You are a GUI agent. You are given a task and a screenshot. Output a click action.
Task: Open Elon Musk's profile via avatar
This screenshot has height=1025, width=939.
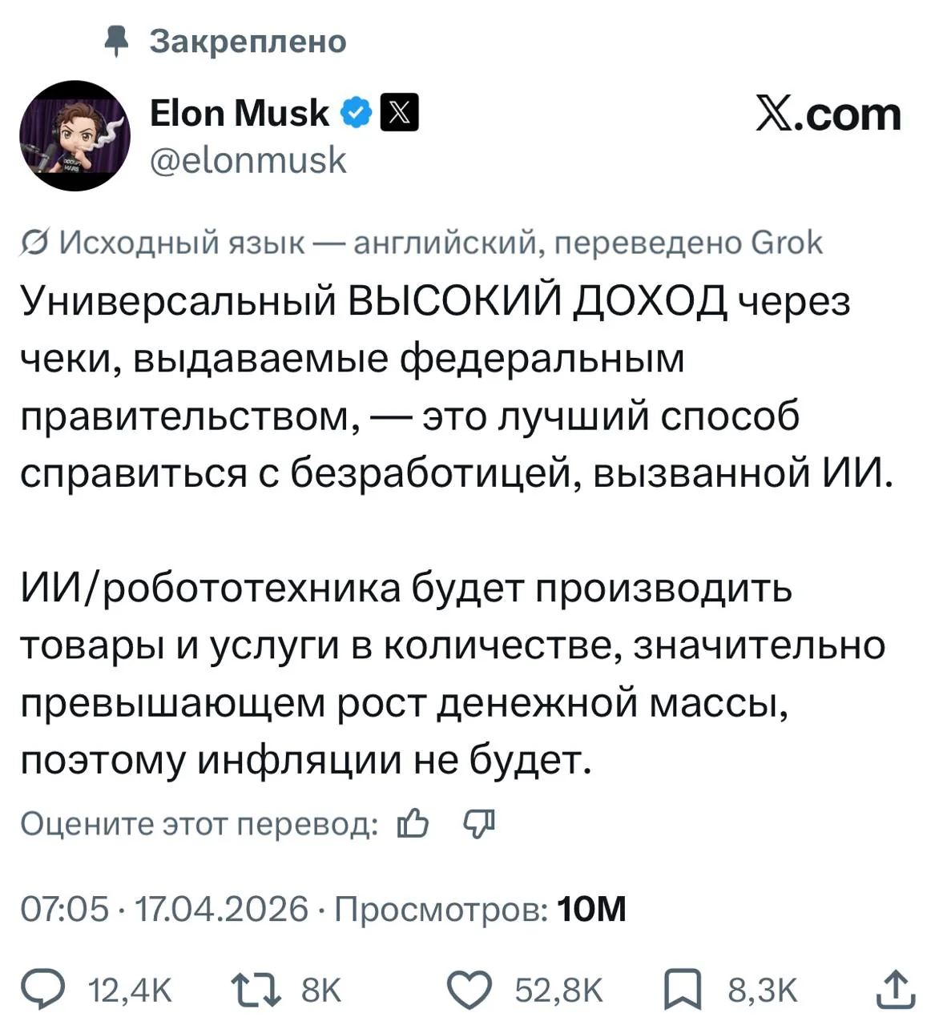(x=76, y=135)
